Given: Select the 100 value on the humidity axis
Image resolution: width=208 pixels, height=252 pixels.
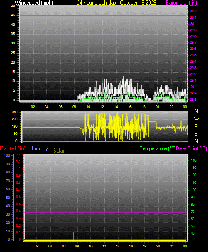Looking at the screenshot, I should pyautogui.click(x=7, y=155).
